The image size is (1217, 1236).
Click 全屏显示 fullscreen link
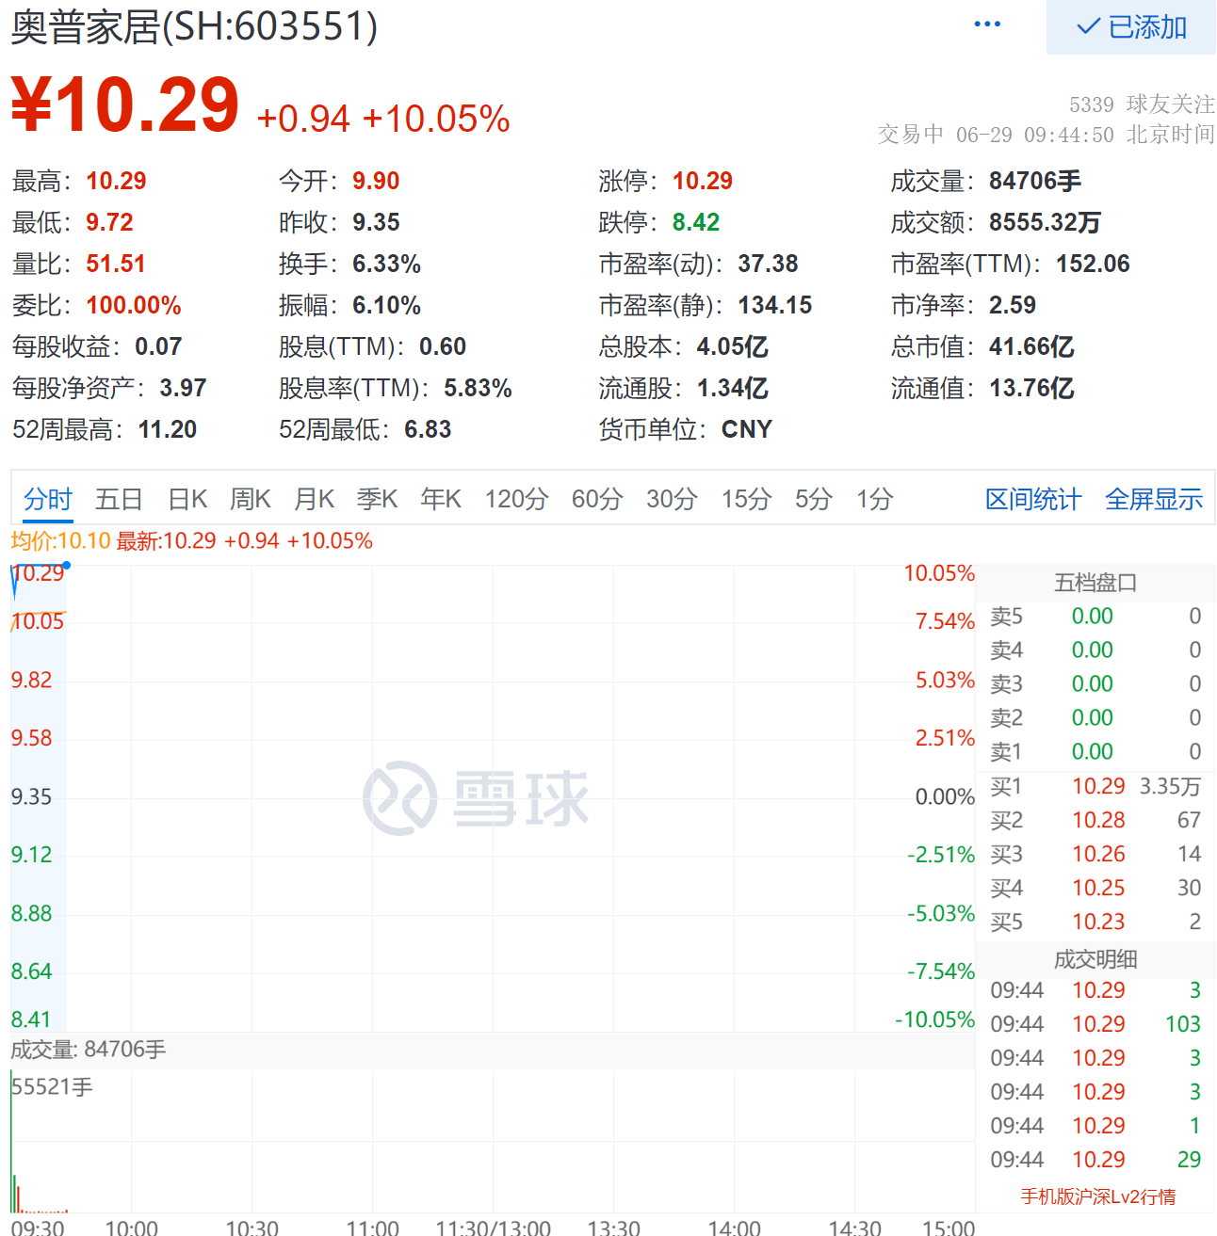(1154, 499)
